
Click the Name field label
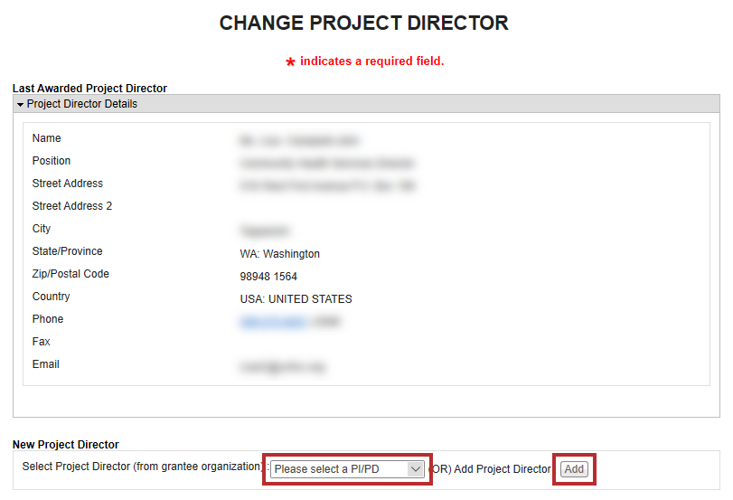click(x=47, y=138)
